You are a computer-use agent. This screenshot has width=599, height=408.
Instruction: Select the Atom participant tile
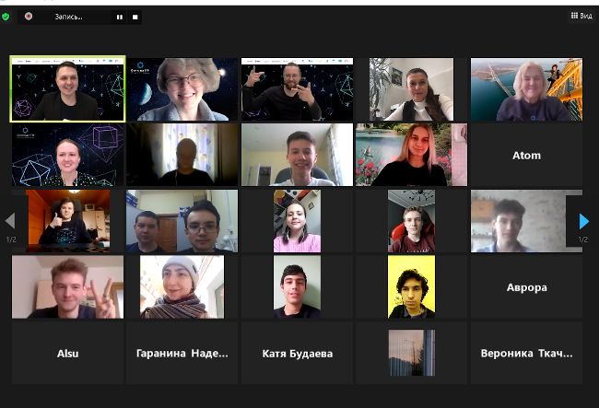pyautogui.click(x=526, y=155)
